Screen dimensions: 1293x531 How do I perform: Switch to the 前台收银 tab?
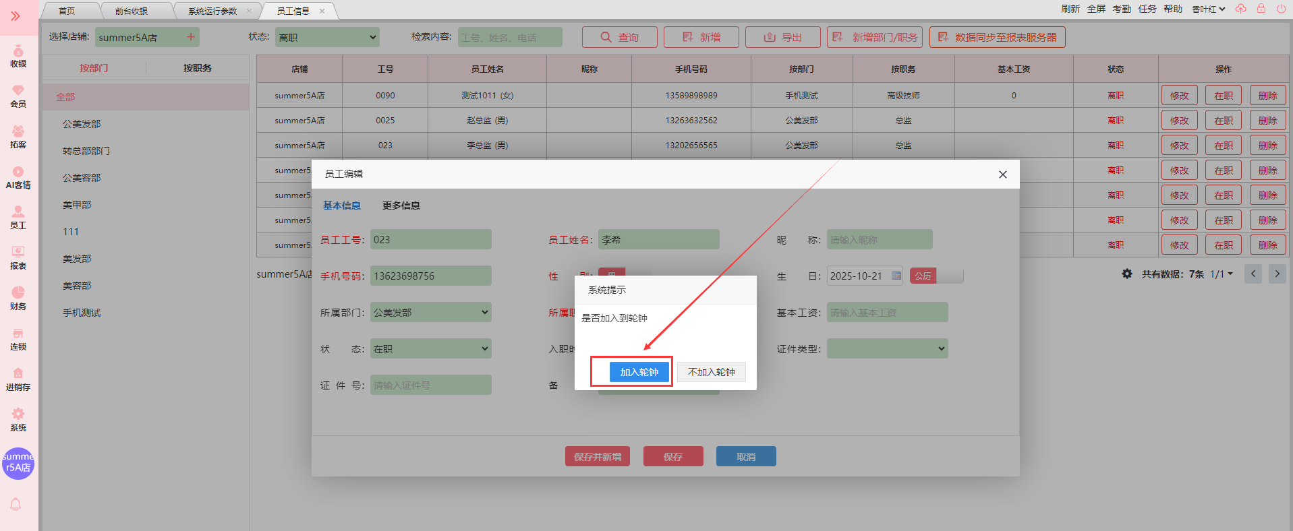coord(132,11)
